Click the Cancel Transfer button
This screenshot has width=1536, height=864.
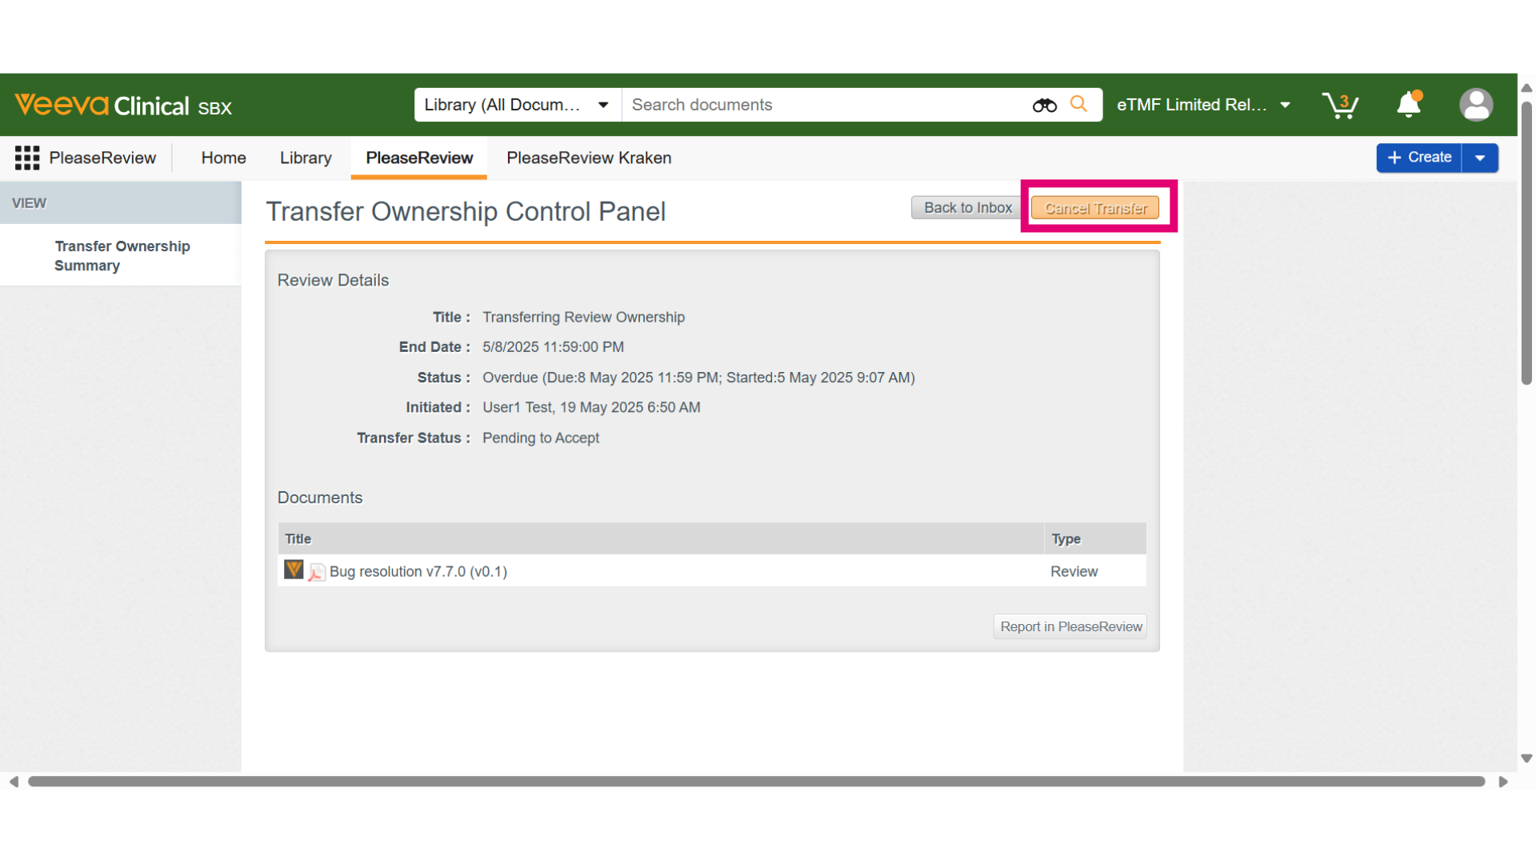[x=1095, y=208]
